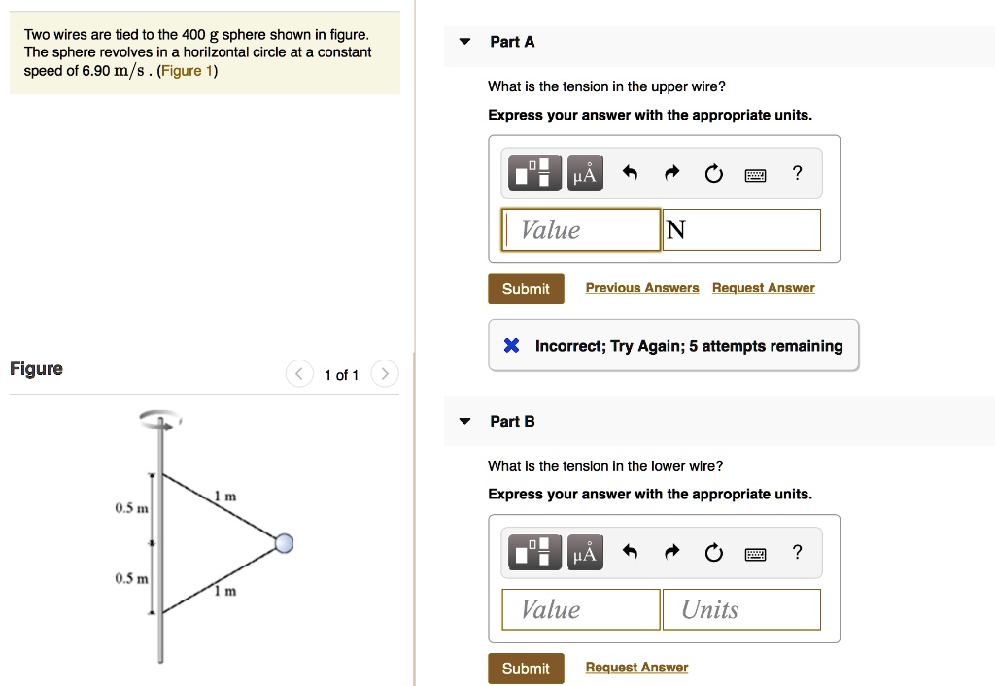Open the keyboard shortcuts icon in Part A
The image size is (995, 686).
pos(758,173)
